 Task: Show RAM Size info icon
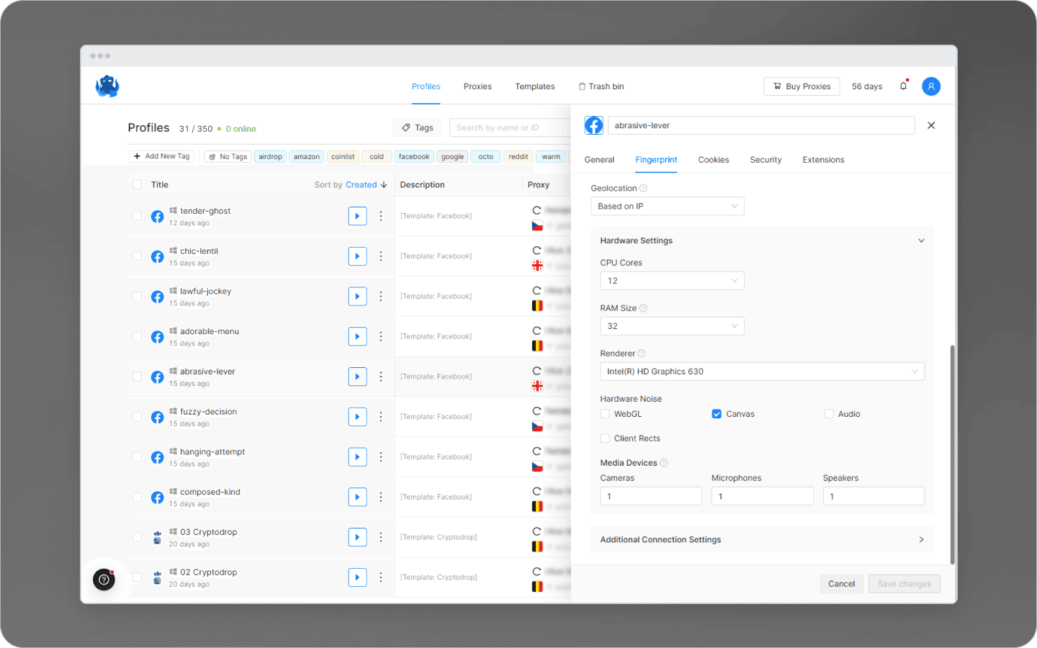[643, 308]
